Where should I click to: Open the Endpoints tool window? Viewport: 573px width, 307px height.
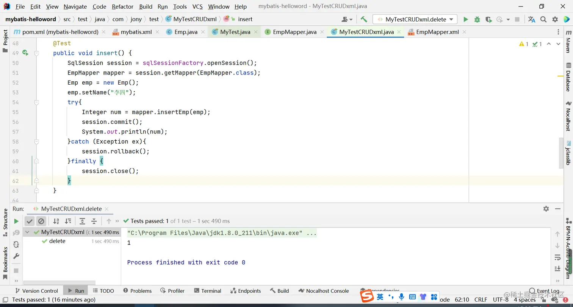coord(246,291)
